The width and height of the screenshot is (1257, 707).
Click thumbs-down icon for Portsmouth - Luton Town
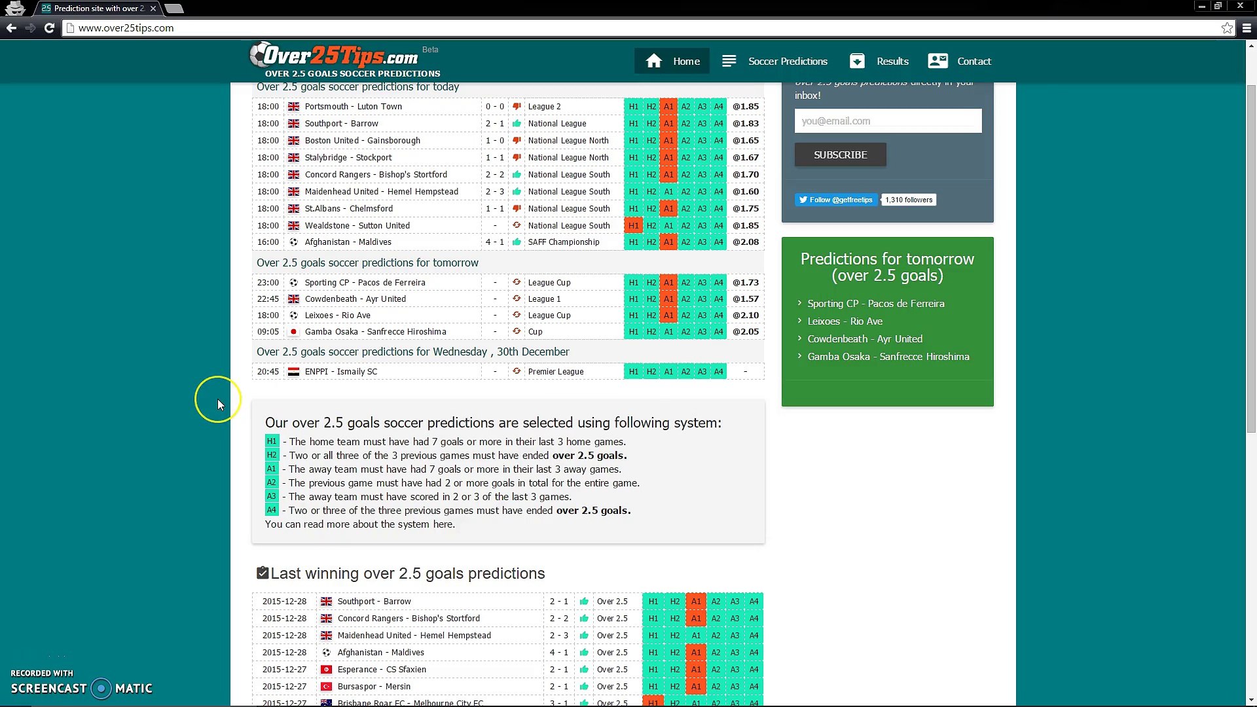(517, 106)
